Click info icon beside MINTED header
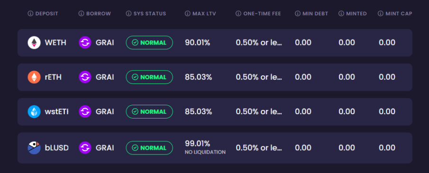 coord(341,13)
